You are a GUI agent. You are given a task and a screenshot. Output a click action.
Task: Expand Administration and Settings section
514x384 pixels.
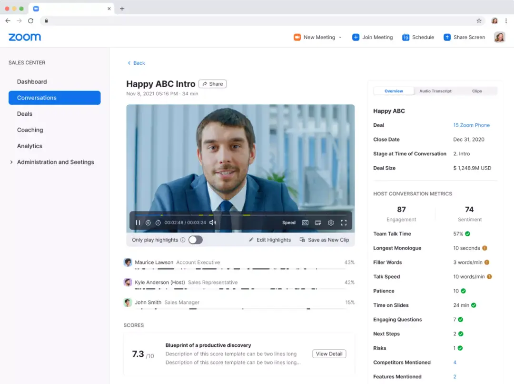(x=11, y=162)
